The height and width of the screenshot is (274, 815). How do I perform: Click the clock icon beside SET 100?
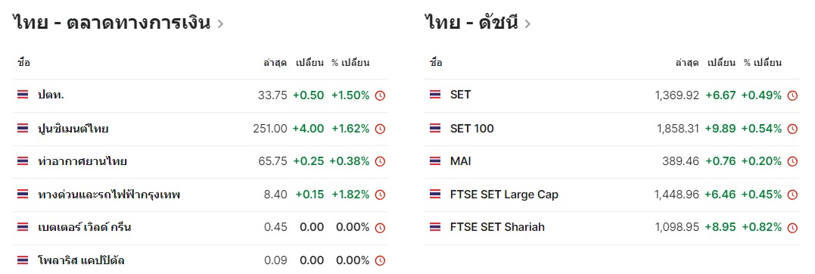pos(792,129)
